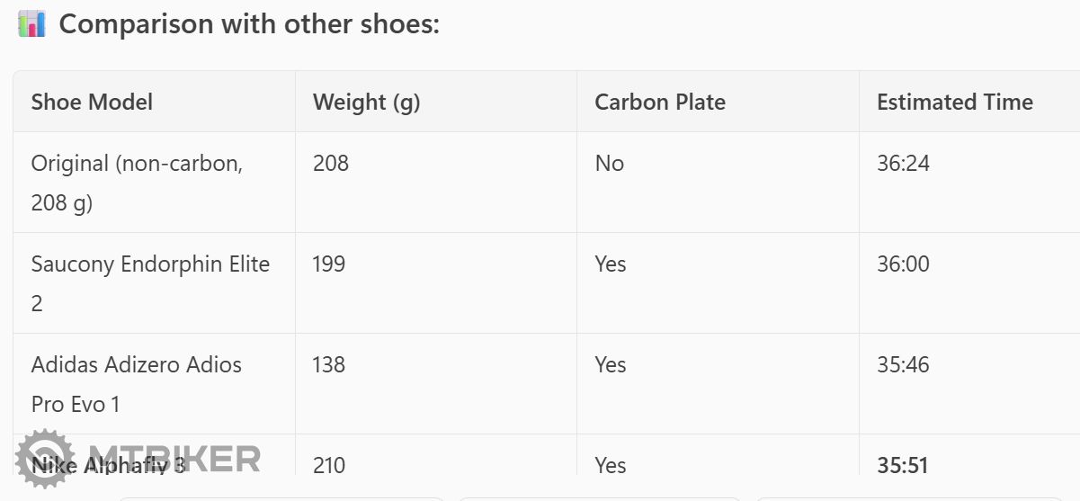Viewport: 1080px width, 501px height.
Task: Select the Shoe Model column header
Action: point(92,103)
